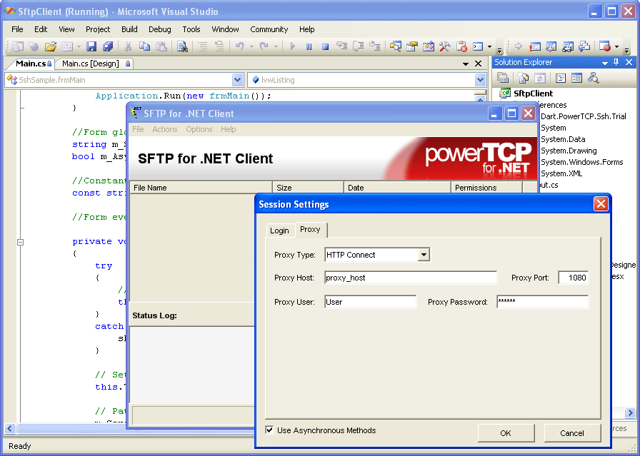
Task: Click the Command Window icon
Action: coord(478,46)
